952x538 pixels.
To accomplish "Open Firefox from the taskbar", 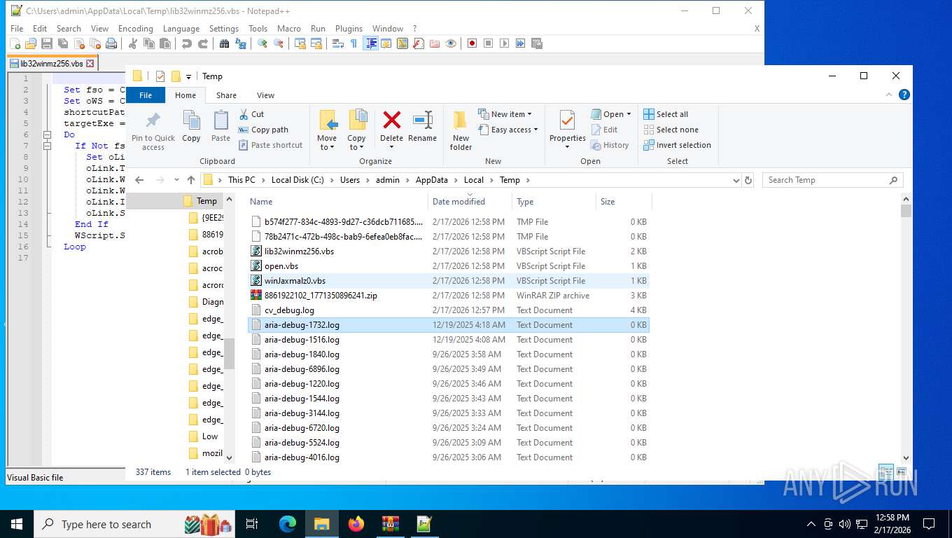I will pyautogui.click(x=356, y=523).
